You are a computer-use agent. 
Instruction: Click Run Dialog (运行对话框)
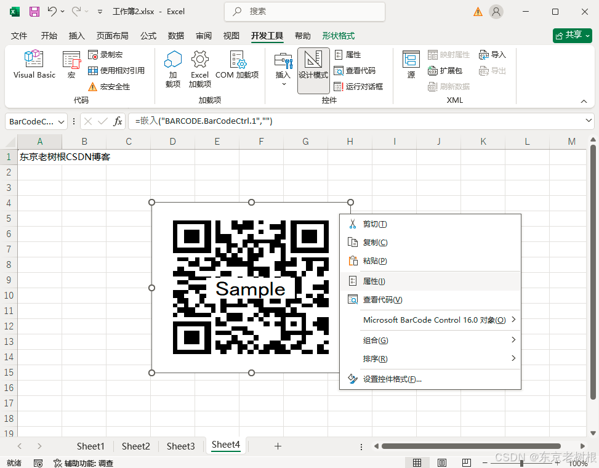pyautogui.click(x=358, y=87)
